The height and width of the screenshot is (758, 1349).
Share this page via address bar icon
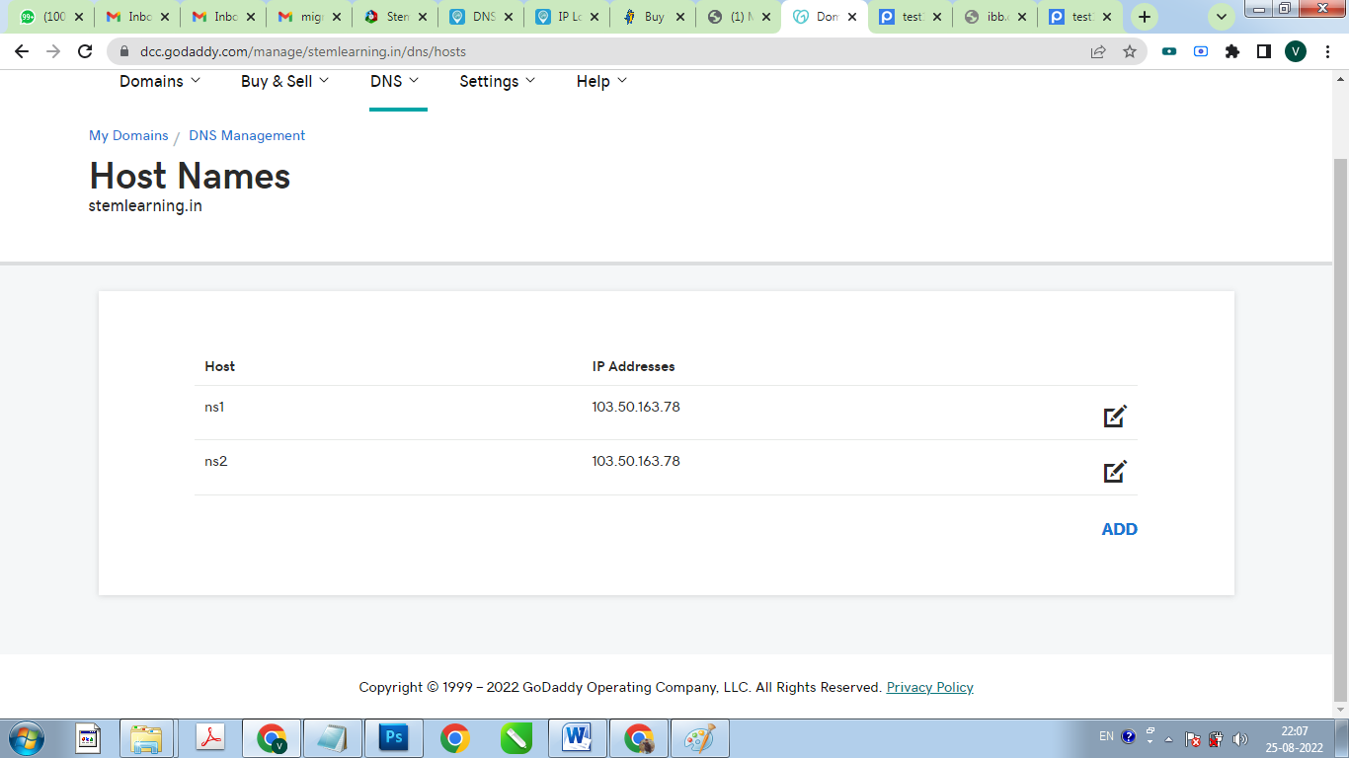pos(1098,51)
